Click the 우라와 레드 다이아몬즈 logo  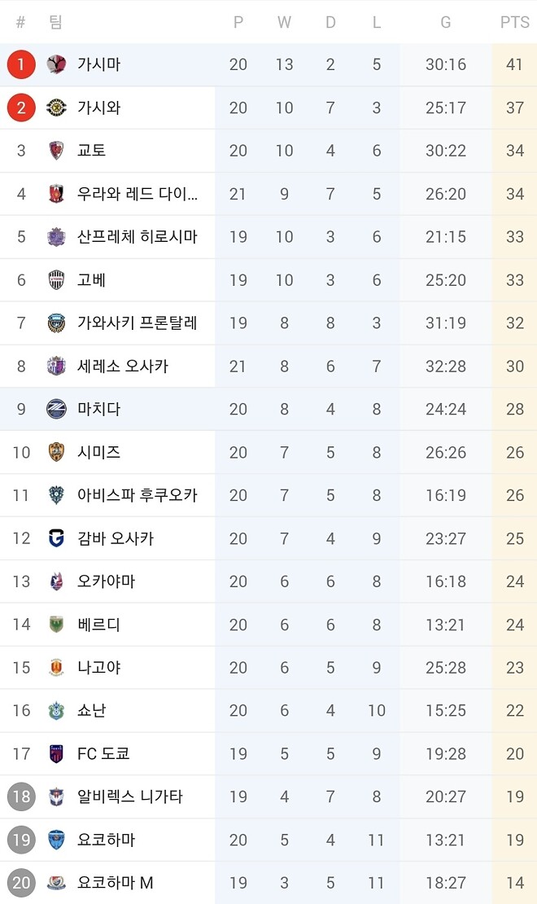coord(56,194)
